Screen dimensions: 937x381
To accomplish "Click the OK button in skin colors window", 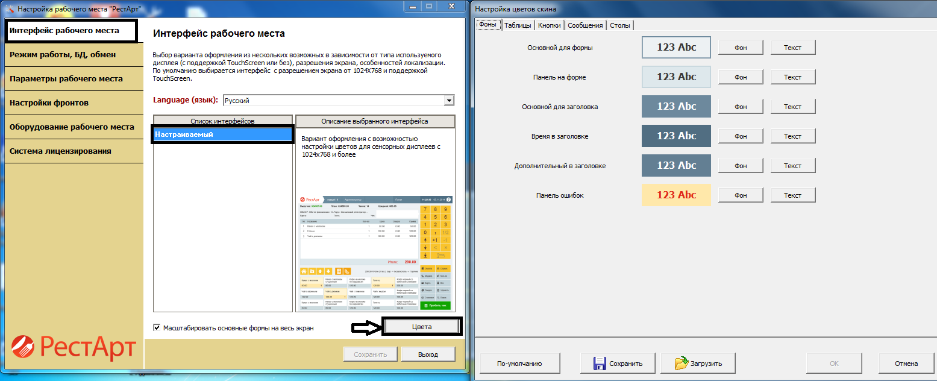I will 834,364.
